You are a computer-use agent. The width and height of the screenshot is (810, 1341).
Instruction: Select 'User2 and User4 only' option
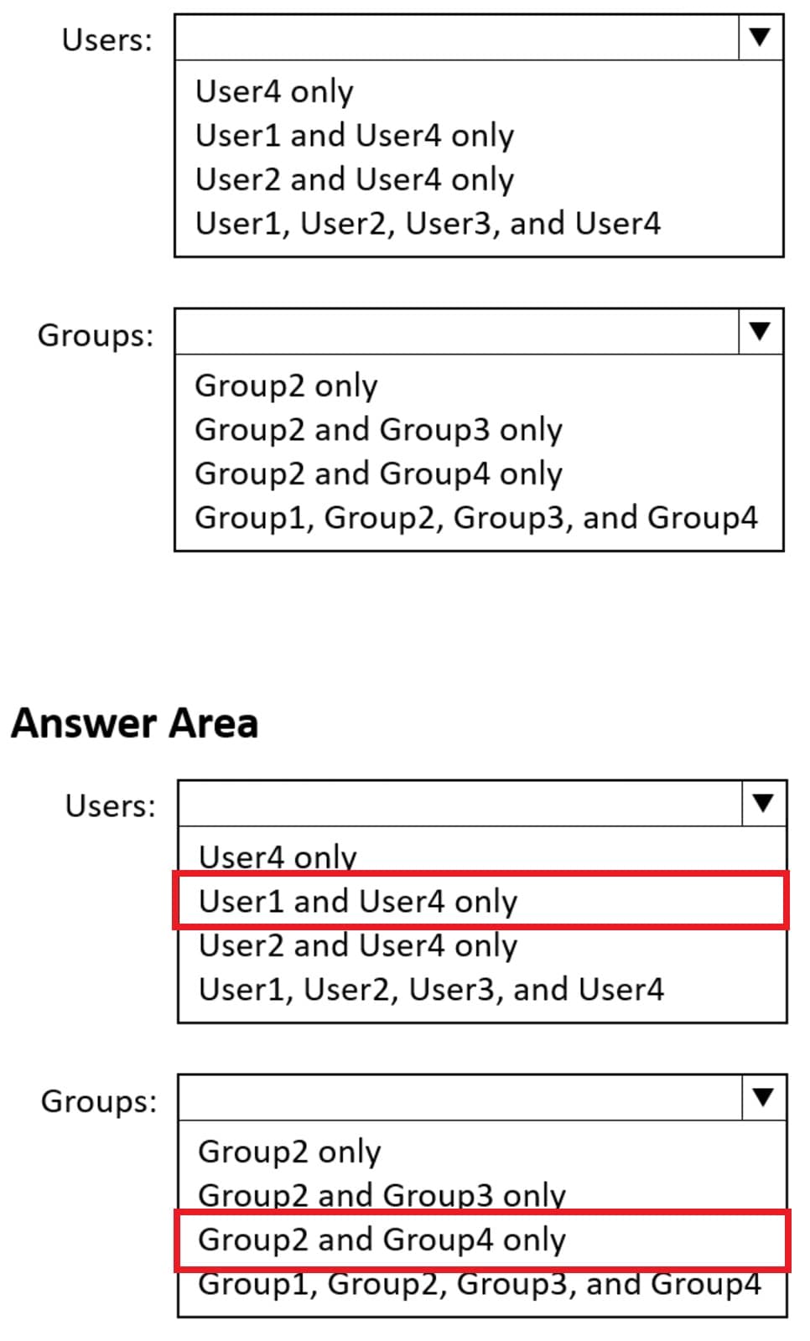355,179
